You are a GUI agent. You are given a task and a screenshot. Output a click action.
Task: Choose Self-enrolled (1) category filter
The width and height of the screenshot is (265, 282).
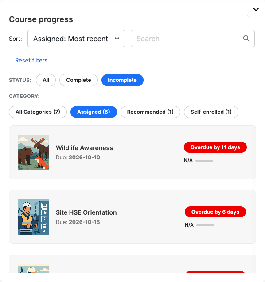point(211,112)
